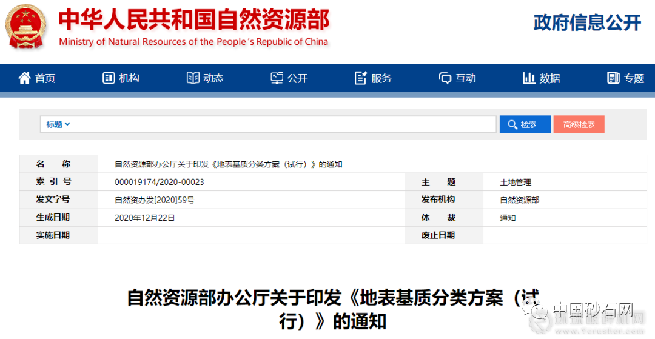Click the newspaper icon beside 专题

click(x=613, y=78)
